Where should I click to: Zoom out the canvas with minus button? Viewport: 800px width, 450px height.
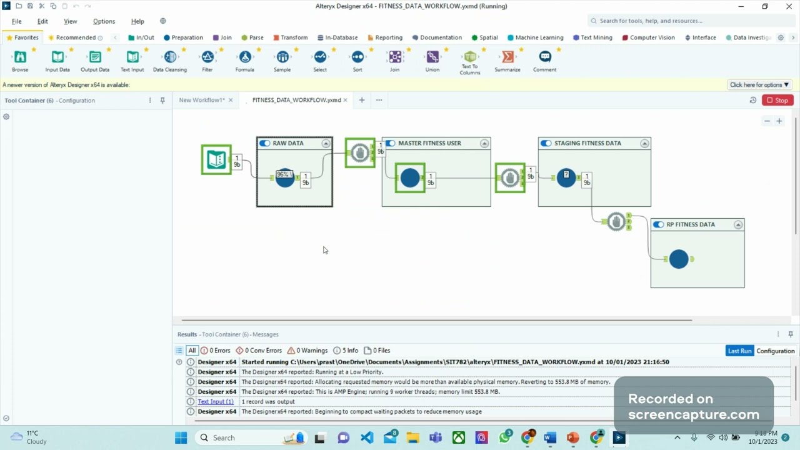[767, 121]
